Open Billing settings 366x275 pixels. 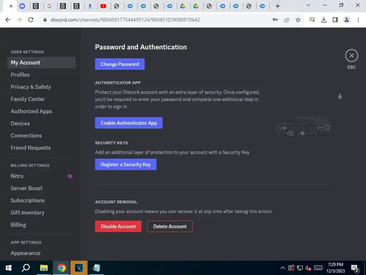tap(41, 225)
